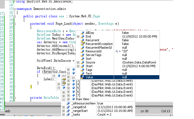This screenshot has height=119, width=194.
Task: Select the ServerTags property row label
Action: (93, 55)
